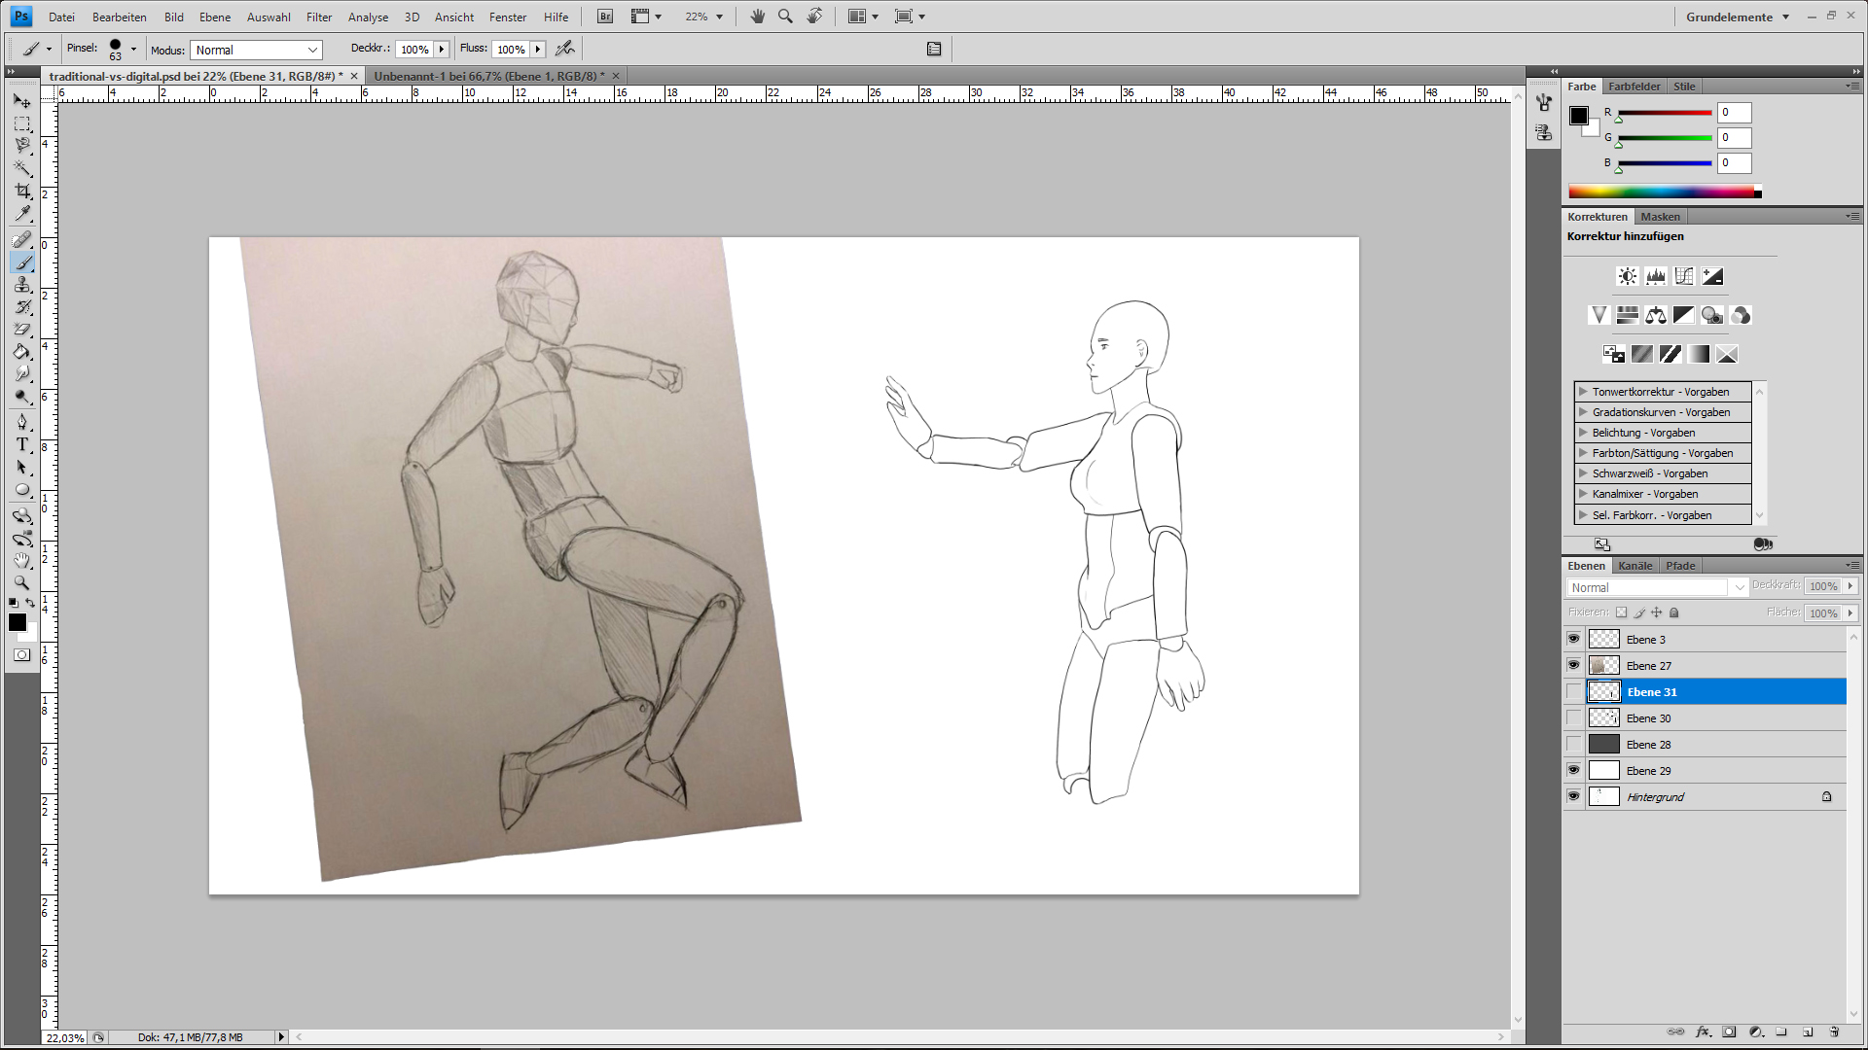This screenshot has width=1868, height=1050.
Task: Hide layer Ebene 3
Action: click(x=1573, y=639)
